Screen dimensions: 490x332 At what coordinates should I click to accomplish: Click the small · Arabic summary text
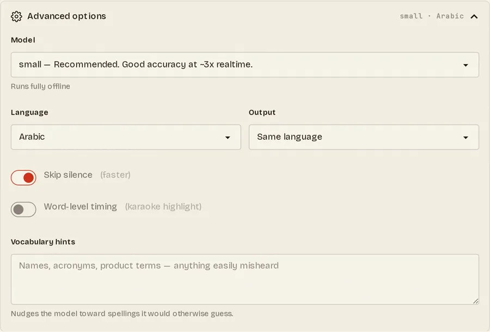pyautogui.click(x=432, y=16)
